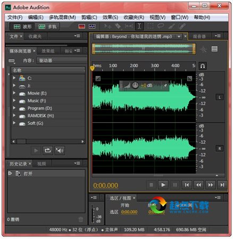Expand the J: drive
Screen dimensions: 233x239
(14, 86)
